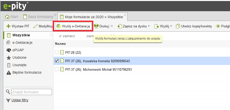This screenshot has height=110, width=230.
Task: Click Zapisz na dysku save icon
Action: (119, 26)
